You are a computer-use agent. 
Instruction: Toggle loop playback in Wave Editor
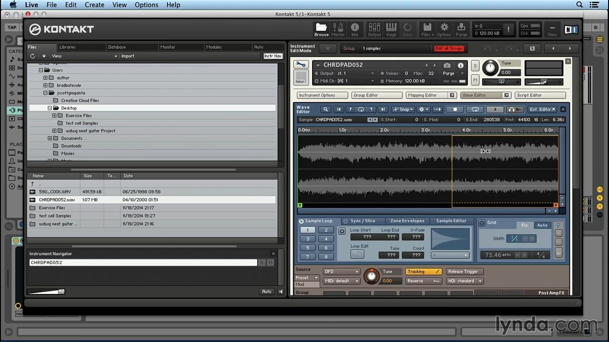click(x=475, y=109)
